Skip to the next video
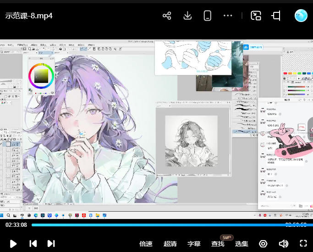 coord(51,244)
